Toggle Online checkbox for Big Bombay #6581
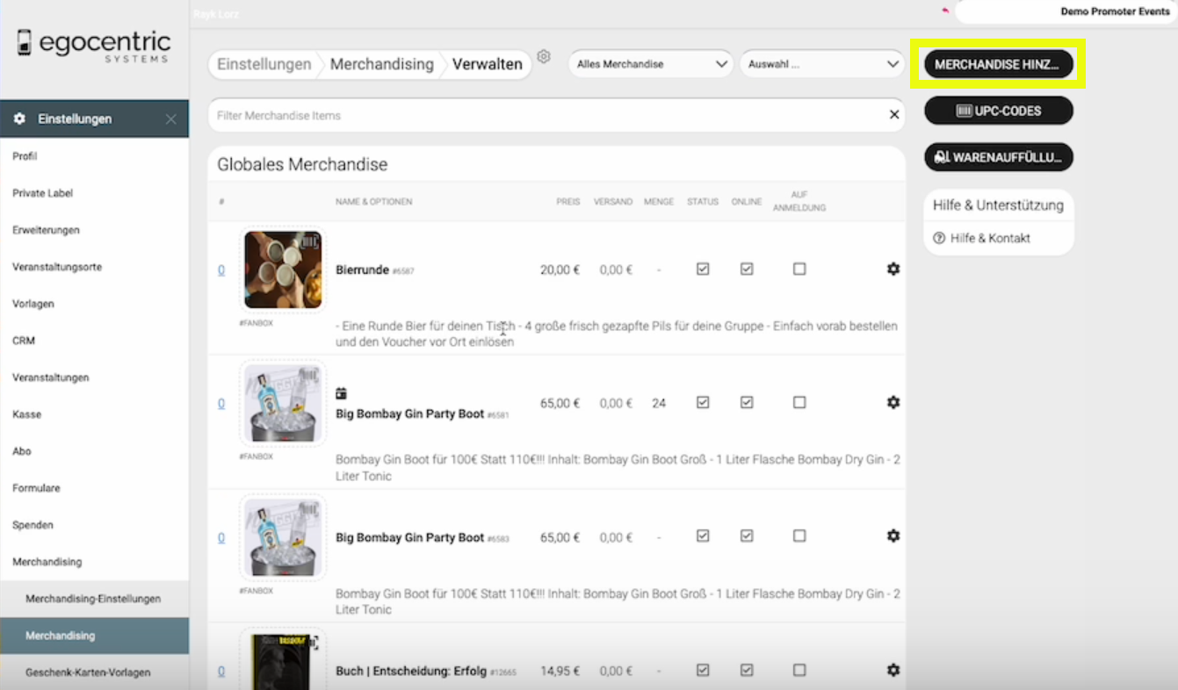 (x=747, y=402)
